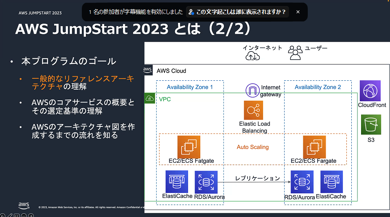Click the orange '一般的なリファレンスアーキテクチャ' text
Viewport: 390px width, 217px height.
click(83, 82)
